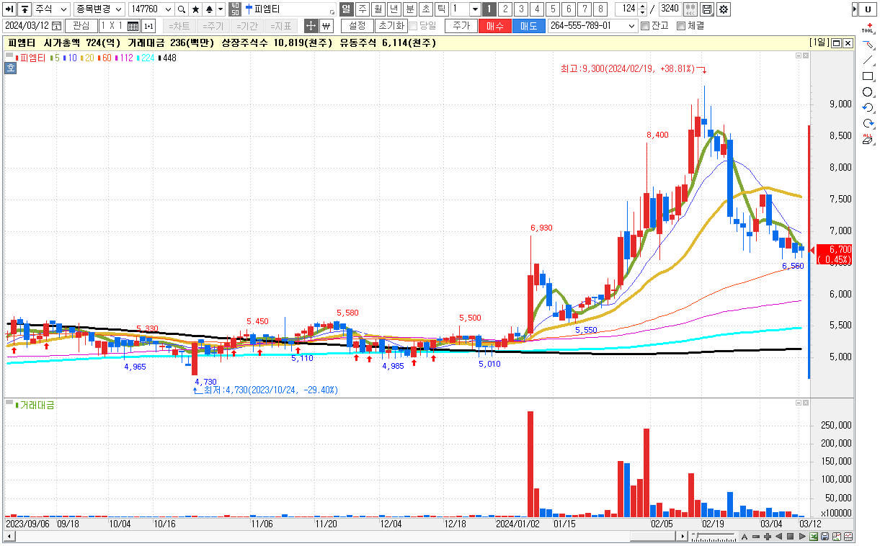880x546 pixels.
Task: Click the zoom plus icon at bottom
Action: coord(768,537)
